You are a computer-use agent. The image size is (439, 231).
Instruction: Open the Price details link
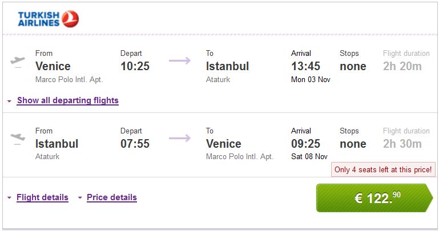pyautogui.click(x=111, y=197)
